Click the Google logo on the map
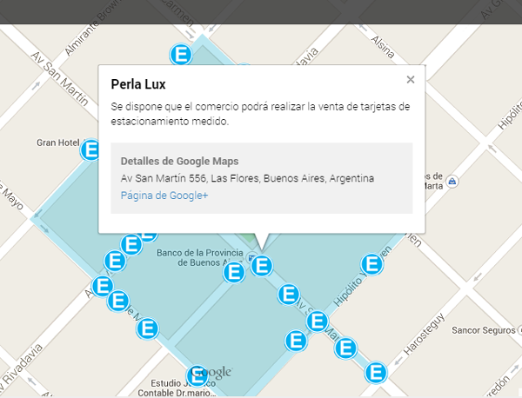522x398 pixels. (211, 373)
